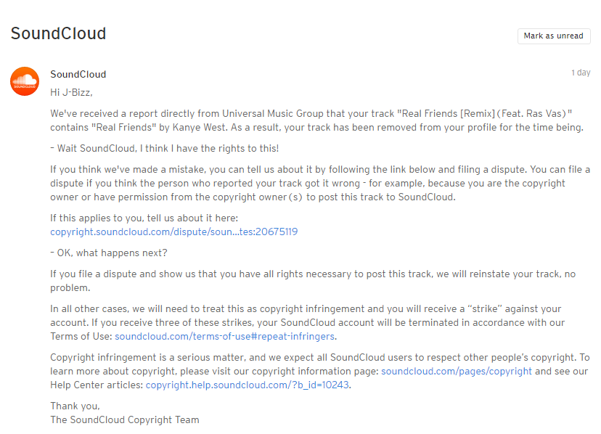601x434 pixels.
Task: Click the SoundCloud conversation heading
Action: [58, 33]
